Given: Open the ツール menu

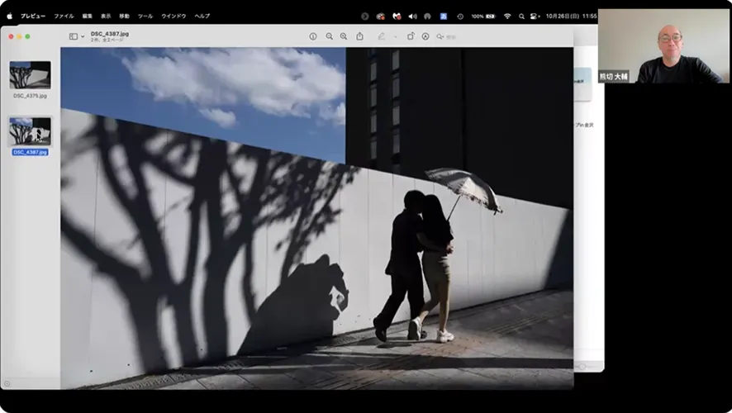Looking at the screenshot, I should [145, 16].
